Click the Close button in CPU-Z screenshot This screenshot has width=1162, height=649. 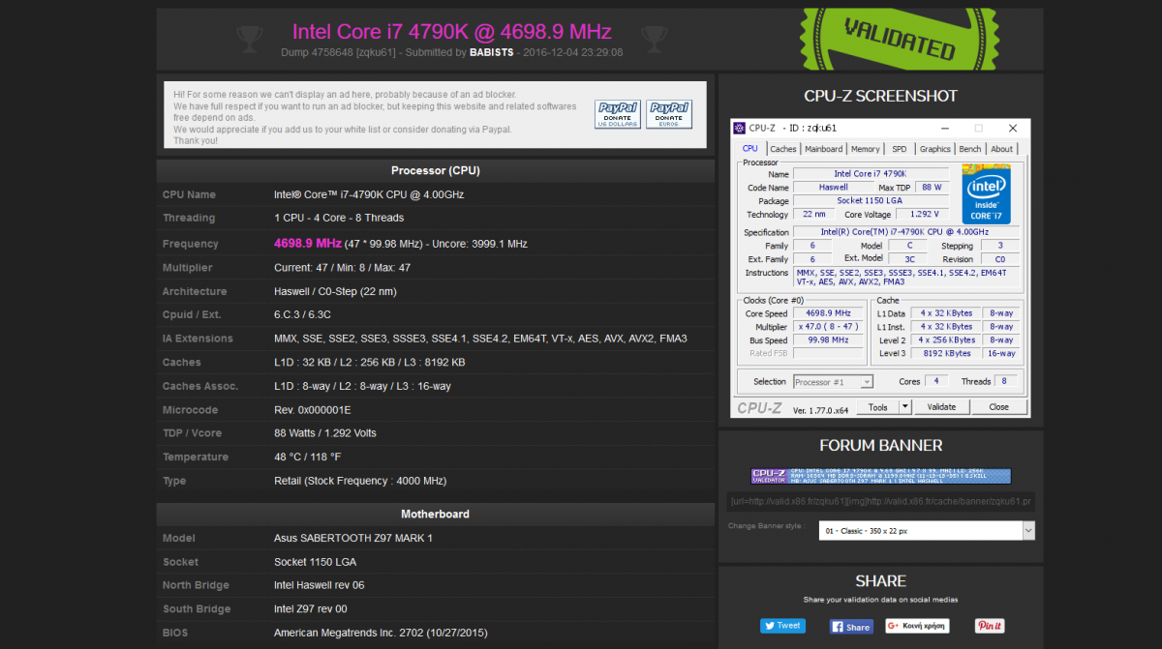998,407
